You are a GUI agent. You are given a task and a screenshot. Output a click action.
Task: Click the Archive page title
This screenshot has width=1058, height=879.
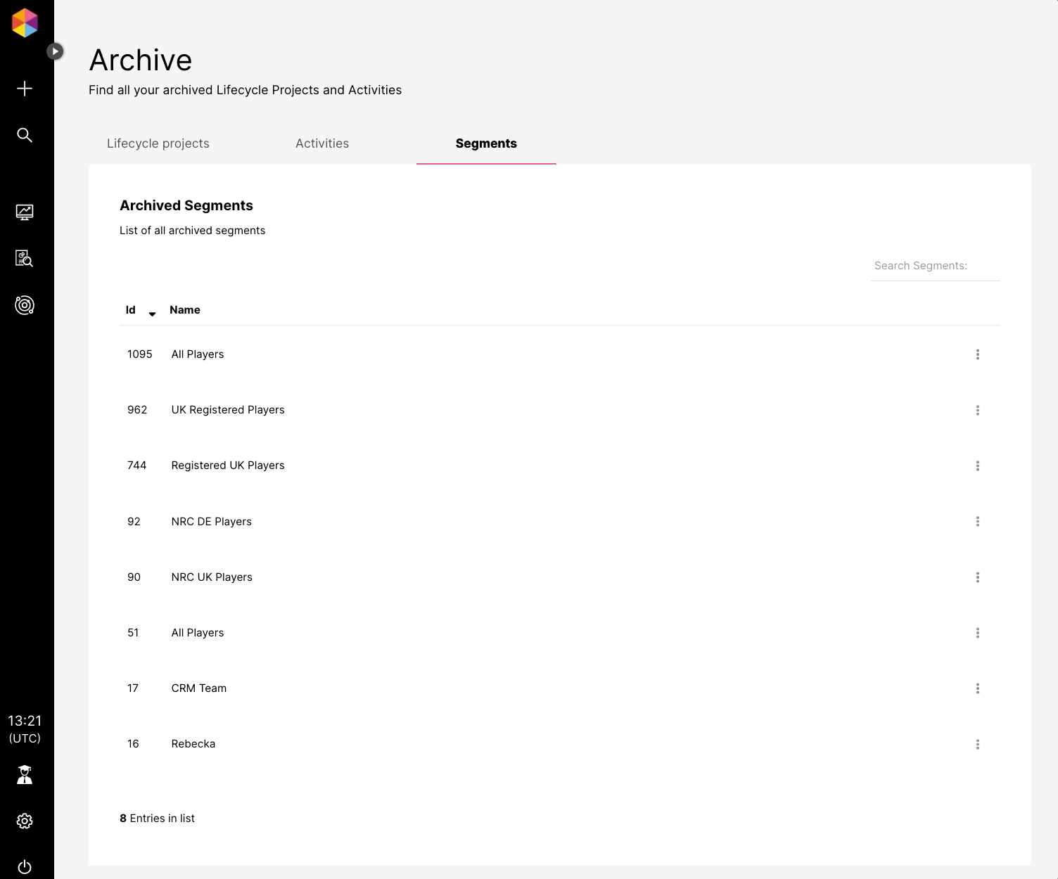click(141, 60)
